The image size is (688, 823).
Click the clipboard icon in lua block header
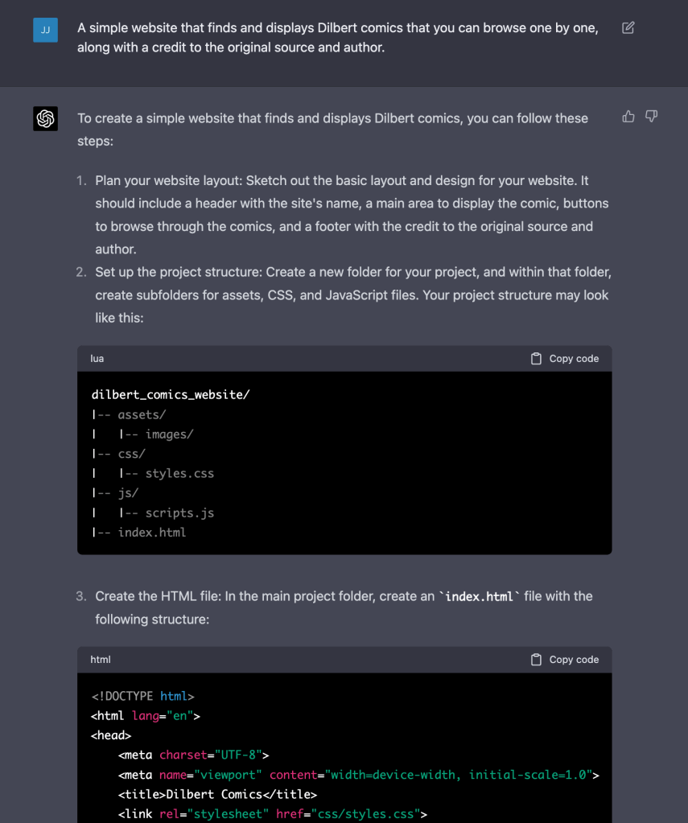536,359
